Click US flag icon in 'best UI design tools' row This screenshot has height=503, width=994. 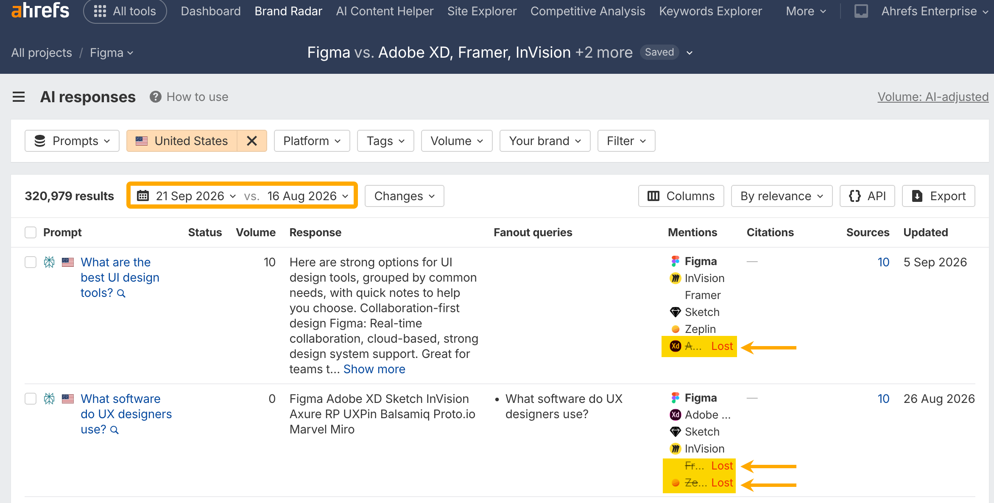[68, 262]
